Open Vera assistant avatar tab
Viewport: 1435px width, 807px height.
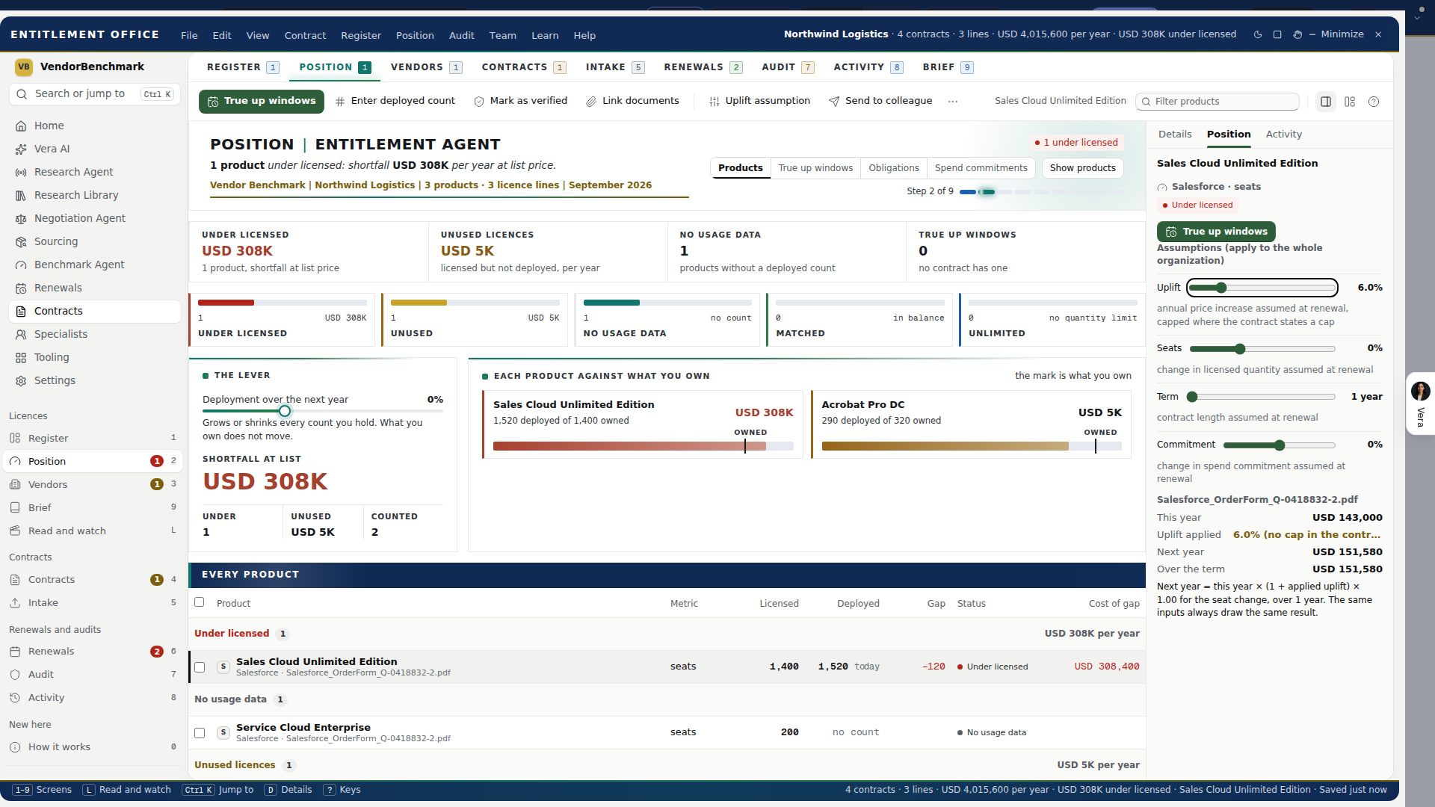(1420, 403)
